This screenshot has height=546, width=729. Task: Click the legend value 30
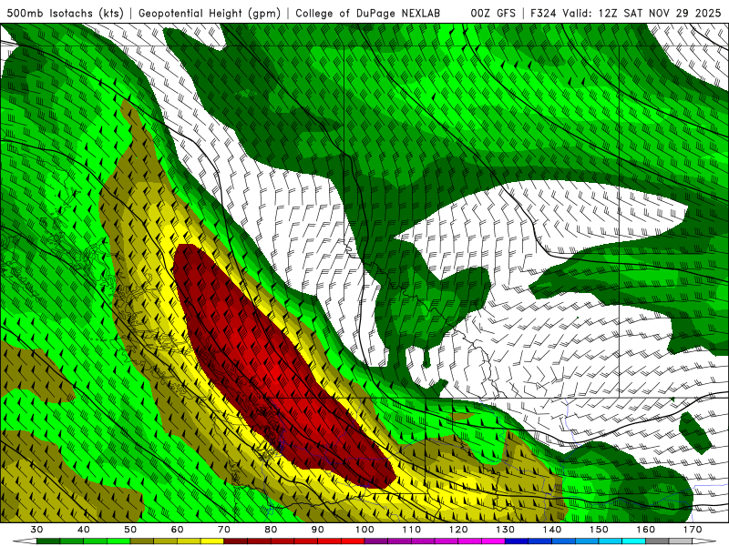click(x=36, y=530)
